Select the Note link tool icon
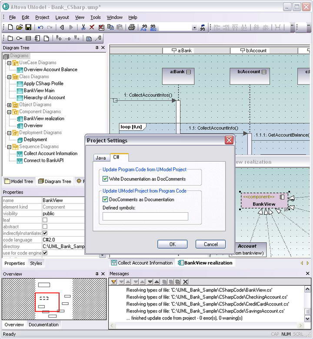The height and width of the screenshot is (339, 313). point(98,38)
